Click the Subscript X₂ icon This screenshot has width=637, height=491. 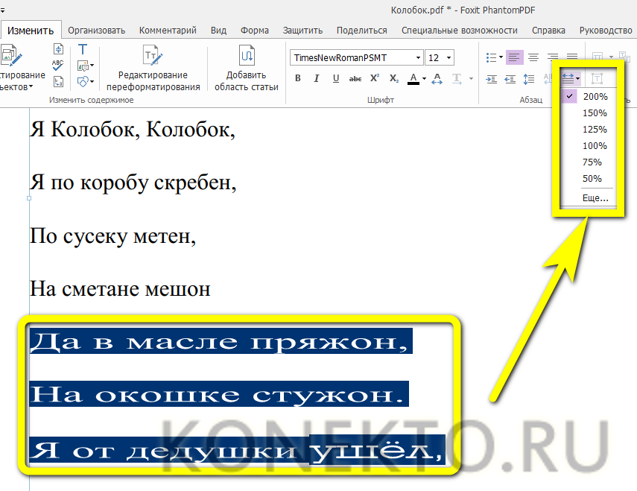(393, 78)
